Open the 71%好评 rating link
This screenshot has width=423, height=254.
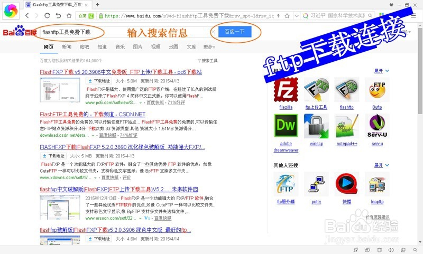point(176,102)
